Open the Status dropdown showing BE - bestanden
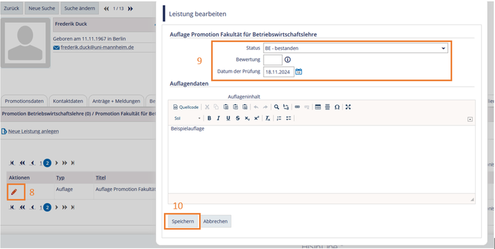This screenshot has width=495, height=249. pyautogui.click(x=355, y=48)
